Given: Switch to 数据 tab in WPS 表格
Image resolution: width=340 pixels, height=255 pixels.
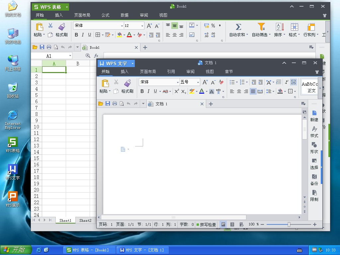Looking at the screenshot, I should 125,15.
